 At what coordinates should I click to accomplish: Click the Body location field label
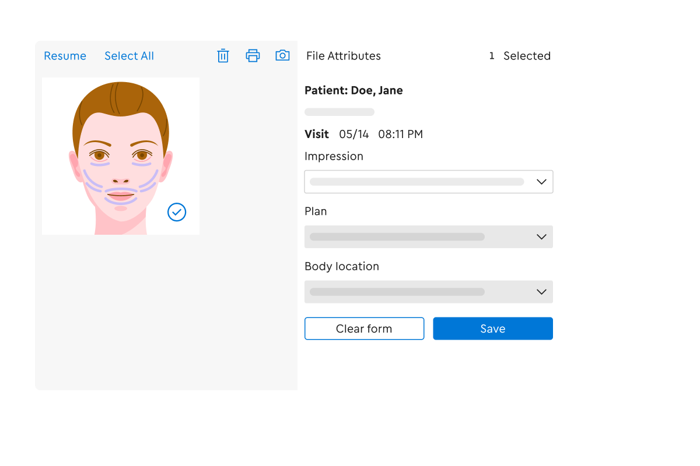click(341, 266)
